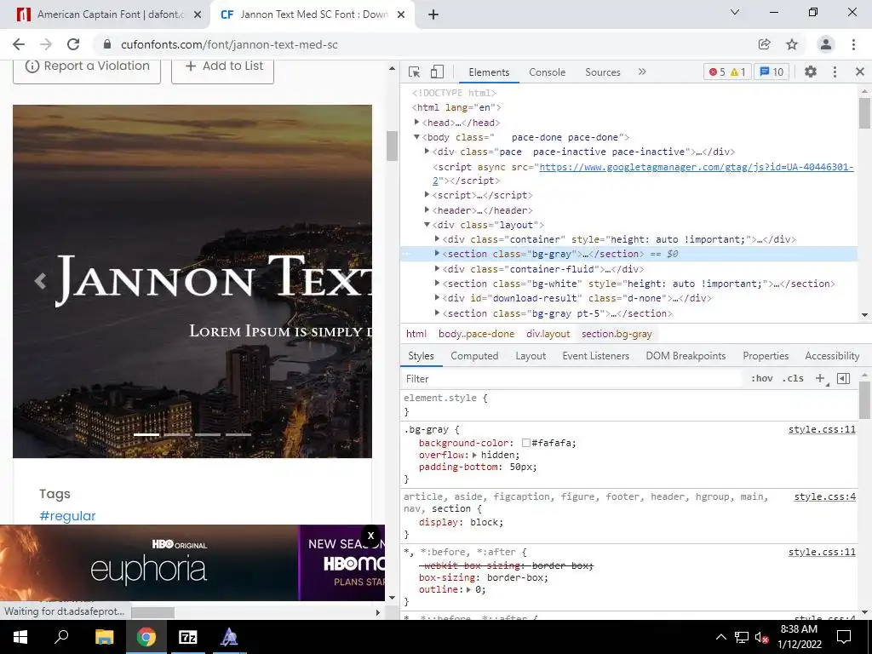Share this page via the share icon
The height and width of the screenshot is (654, 872).
click(764, 44)
